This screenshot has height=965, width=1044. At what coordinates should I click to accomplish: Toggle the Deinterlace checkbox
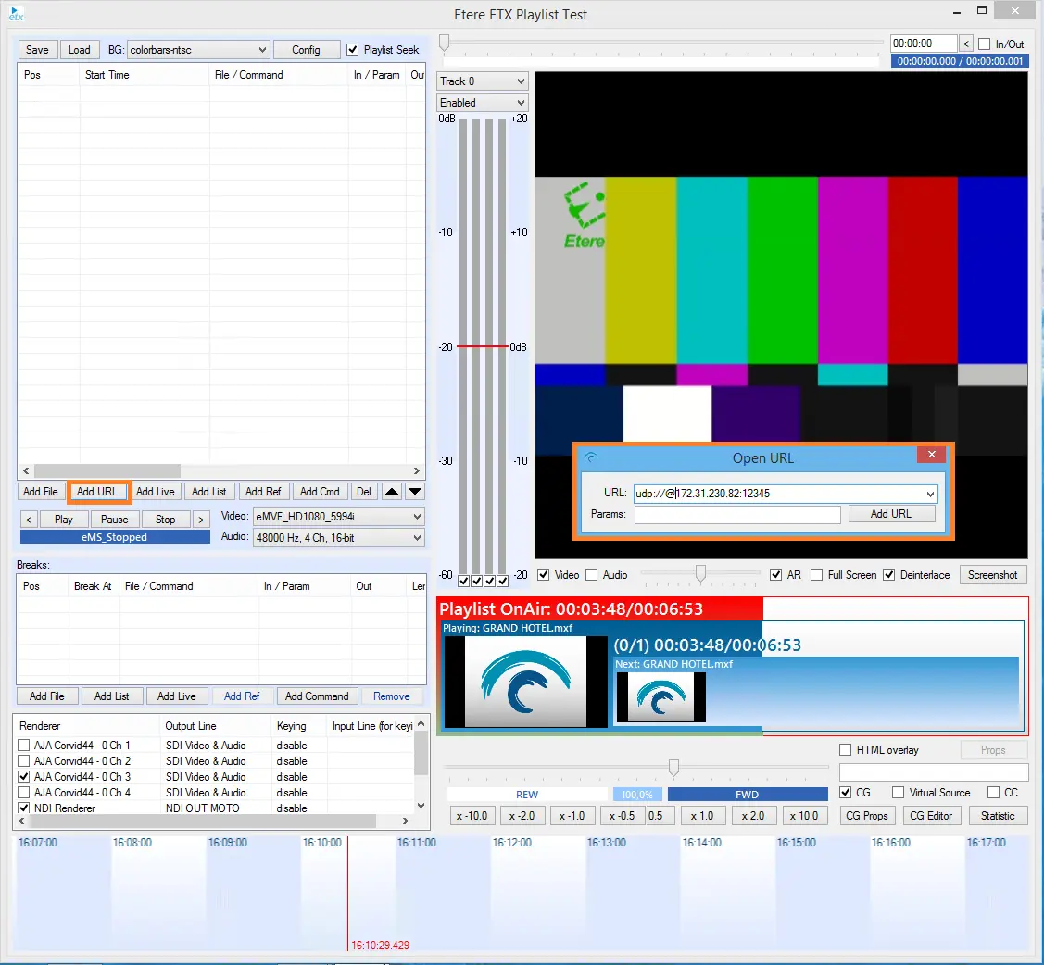(x=889, y=575)
